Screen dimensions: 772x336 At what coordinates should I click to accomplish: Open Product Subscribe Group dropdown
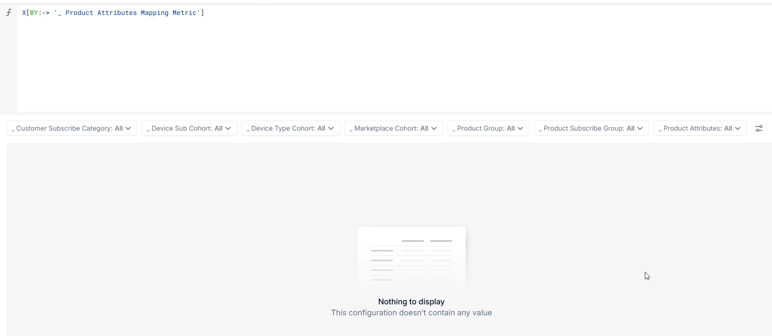pos(592,128)
